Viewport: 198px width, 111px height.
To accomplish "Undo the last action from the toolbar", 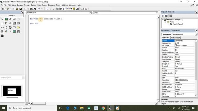I will 39,9.
